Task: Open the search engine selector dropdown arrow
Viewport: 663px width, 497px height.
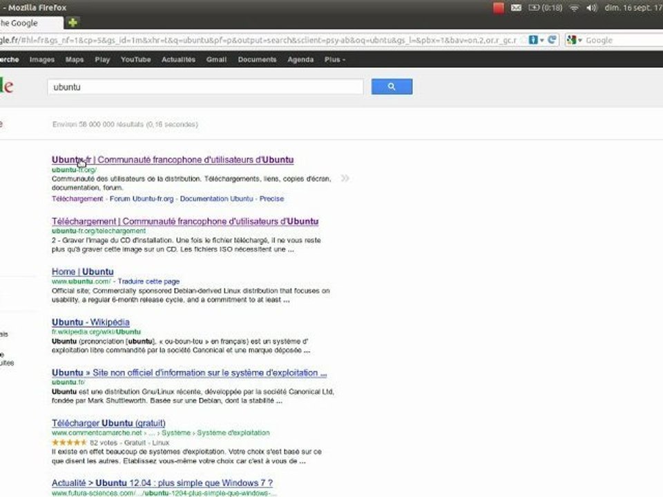Action: pyautogui.click(x=579, y=40)
